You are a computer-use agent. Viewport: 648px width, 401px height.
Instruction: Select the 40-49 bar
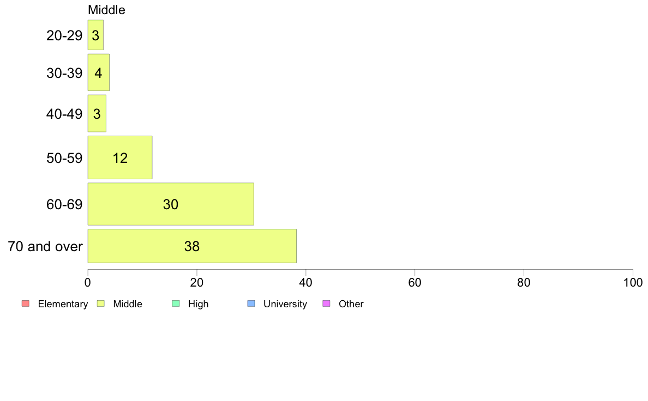pyautogui.click(x=97, y=113)
